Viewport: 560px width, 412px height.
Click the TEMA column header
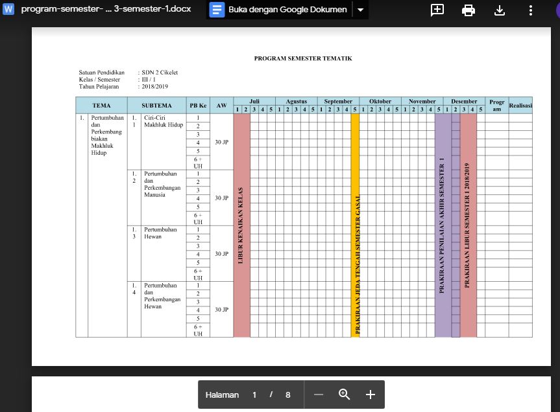click(x=101, y=106)
